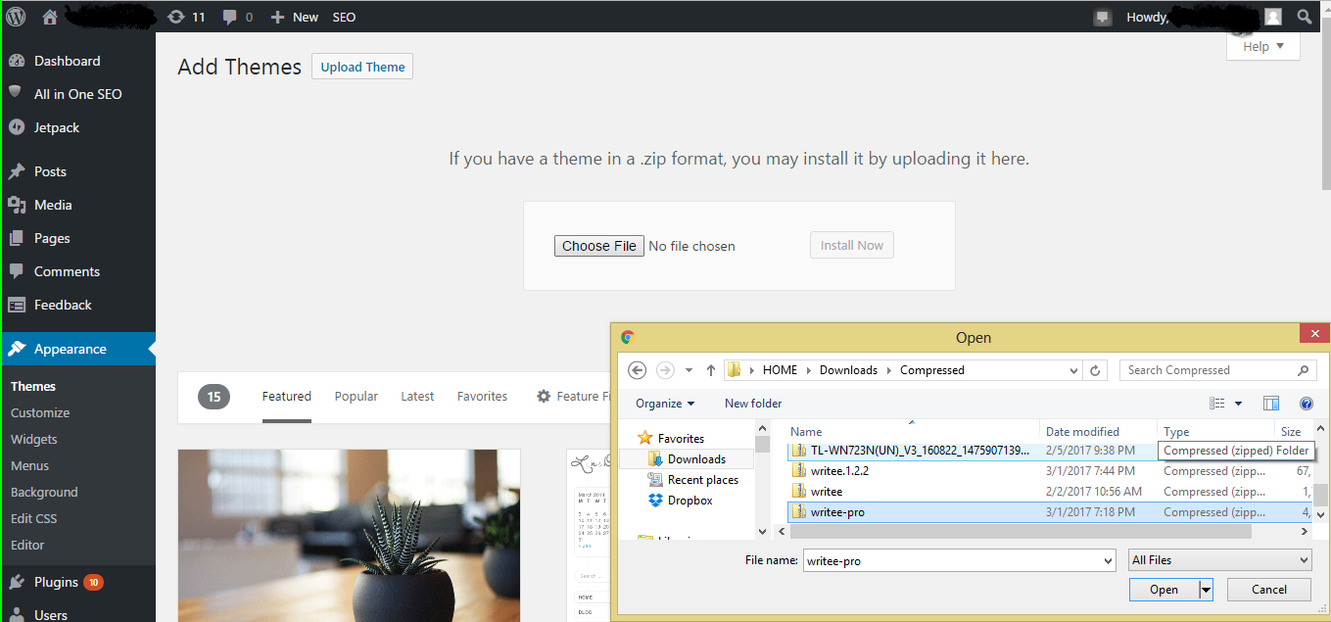The height and width of the screenshot is (622, 1331).
Task: Click the Posts pushpin icon
Action: 17,171
